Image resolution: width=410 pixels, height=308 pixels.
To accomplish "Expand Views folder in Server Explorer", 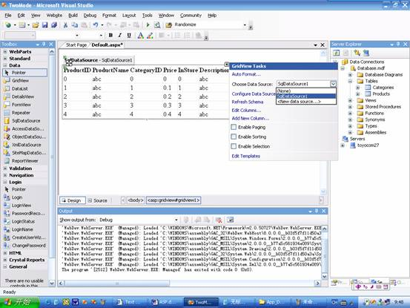I will pyautogui.click(x=350, y=100).
